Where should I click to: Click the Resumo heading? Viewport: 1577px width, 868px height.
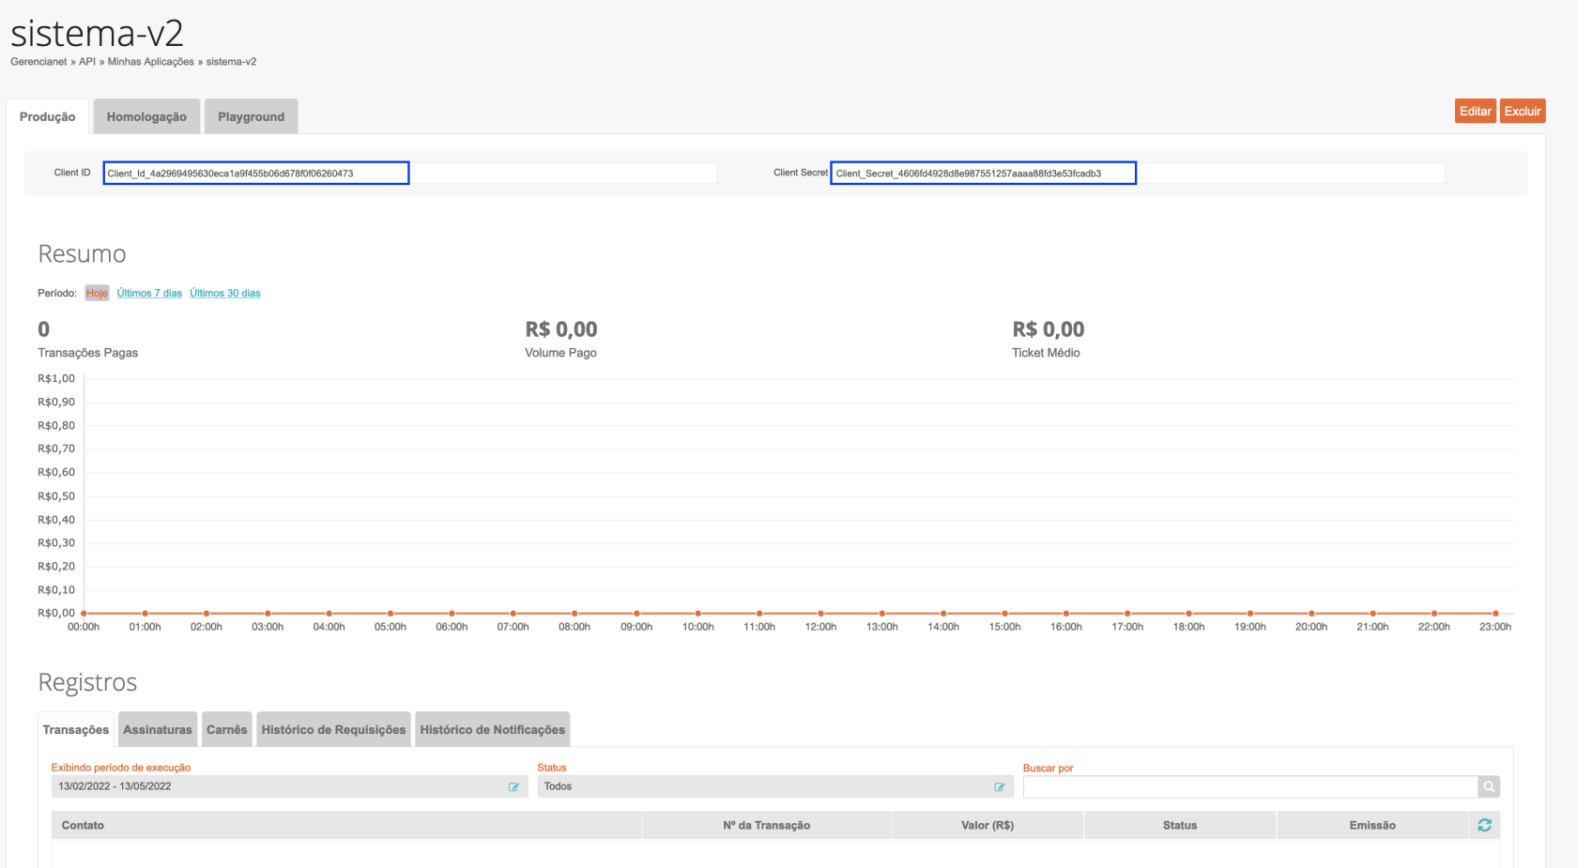(x=82, y=253)
